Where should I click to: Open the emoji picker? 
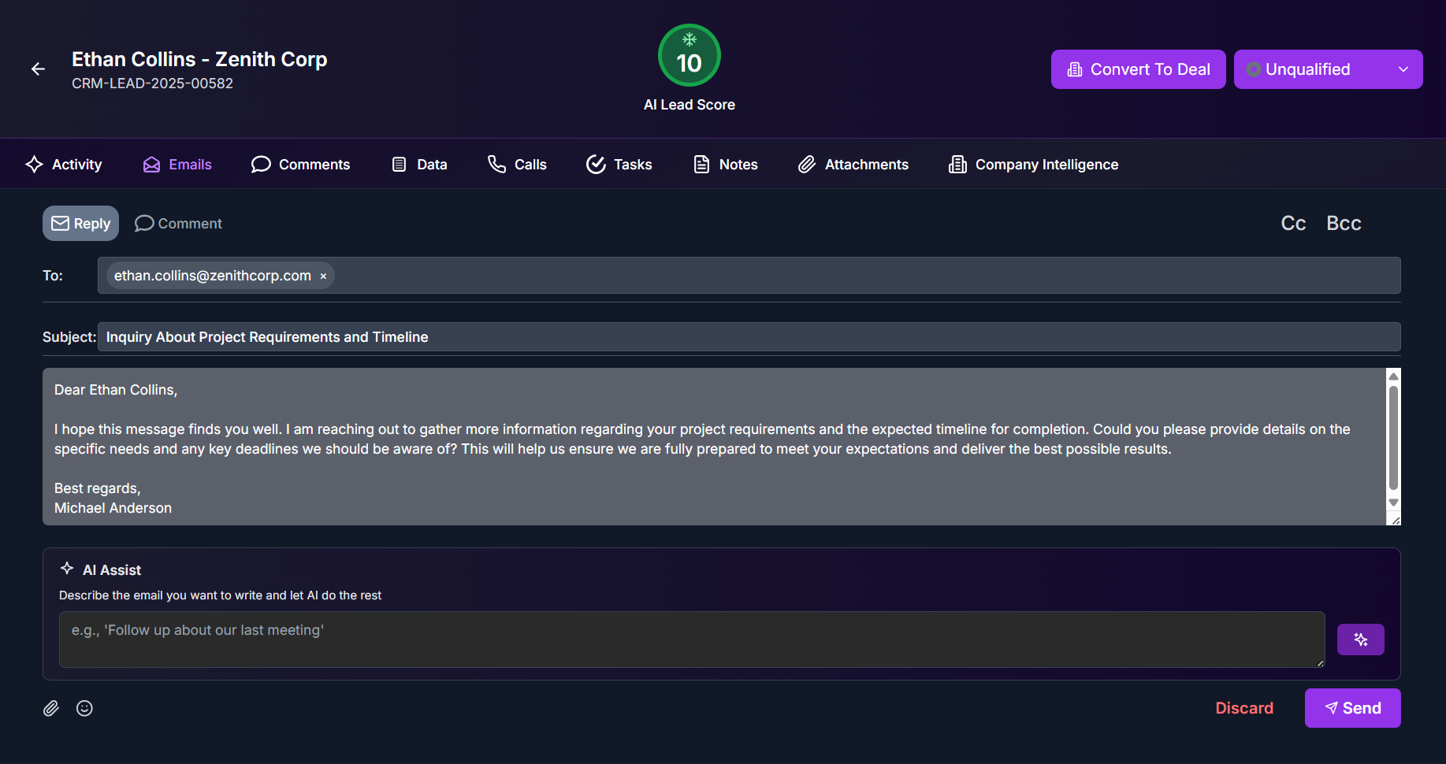(84, 708)
